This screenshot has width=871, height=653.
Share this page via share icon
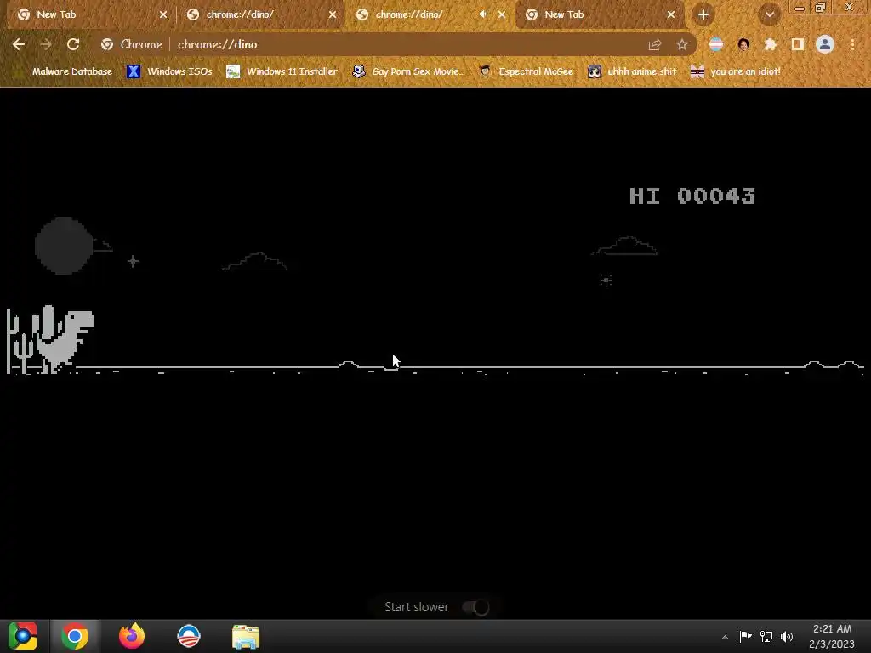coord(655,44)
